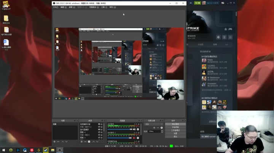
Task: Click 退出 to exit OBS
Action: click(175, 137)
